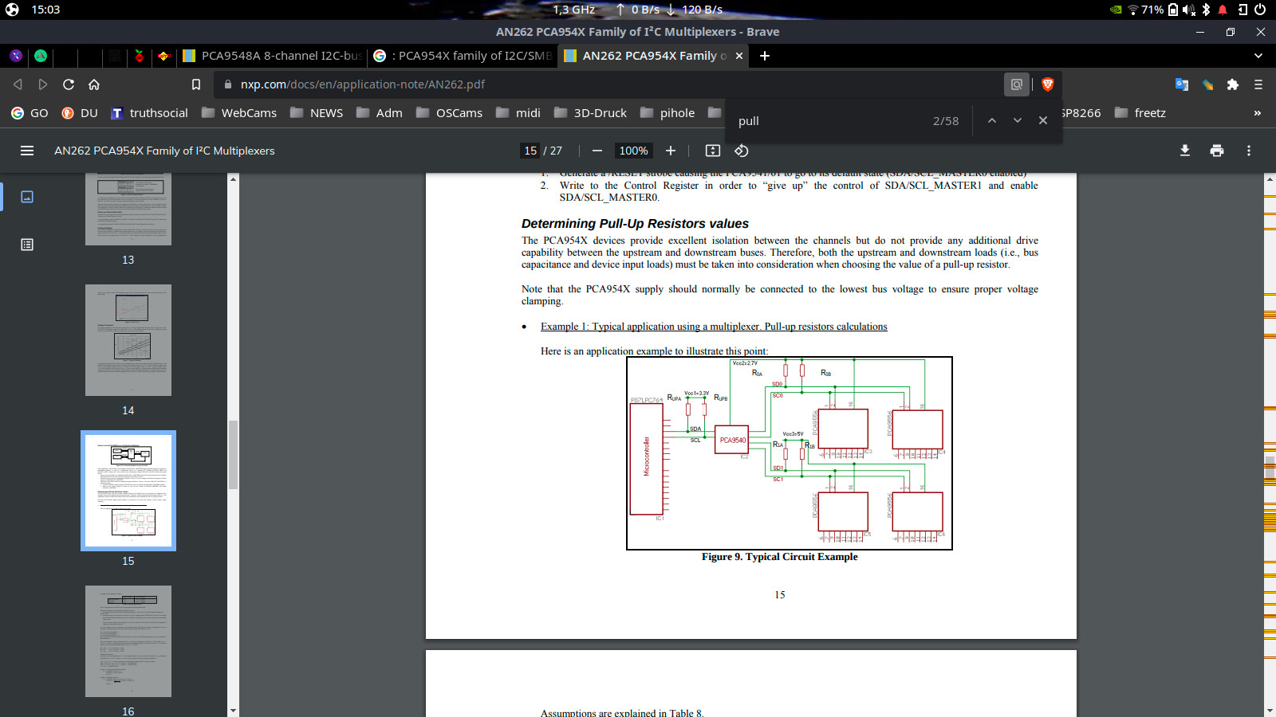Download the PDF file

pos(1185,151)
